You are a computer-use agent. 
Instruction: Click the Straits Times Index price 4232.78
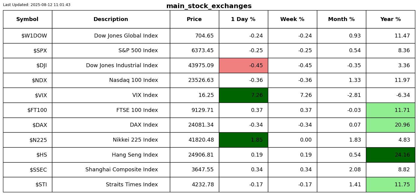click(203, 185)
